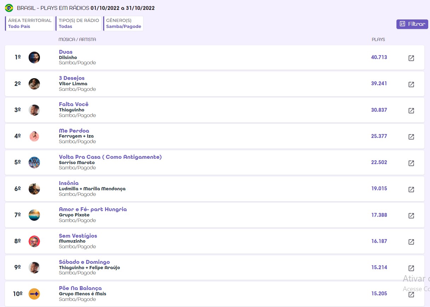Open external link icon for Falta Você

(411, 111)
